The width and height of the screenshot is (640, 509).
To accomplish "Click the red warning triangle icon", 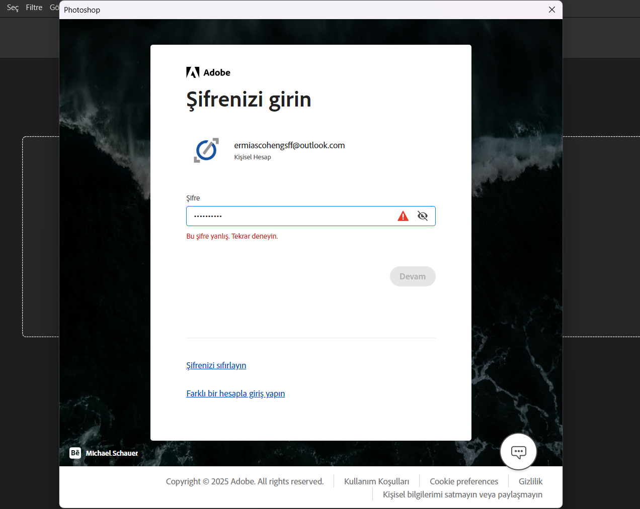I will pyautogui.click(x=403, y=216).
